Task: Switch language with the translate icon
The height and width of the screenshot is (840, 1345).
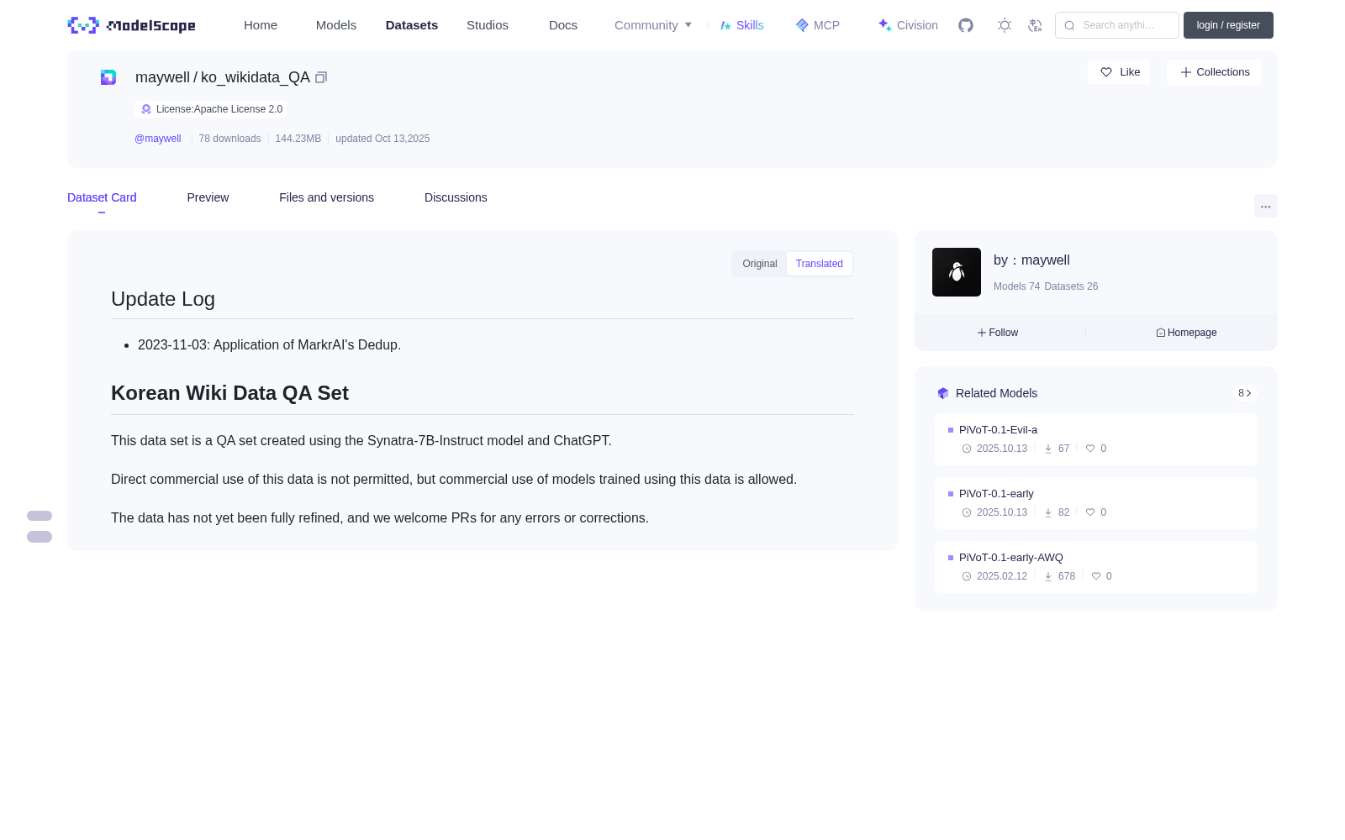Action: (x=1035, y=25)
